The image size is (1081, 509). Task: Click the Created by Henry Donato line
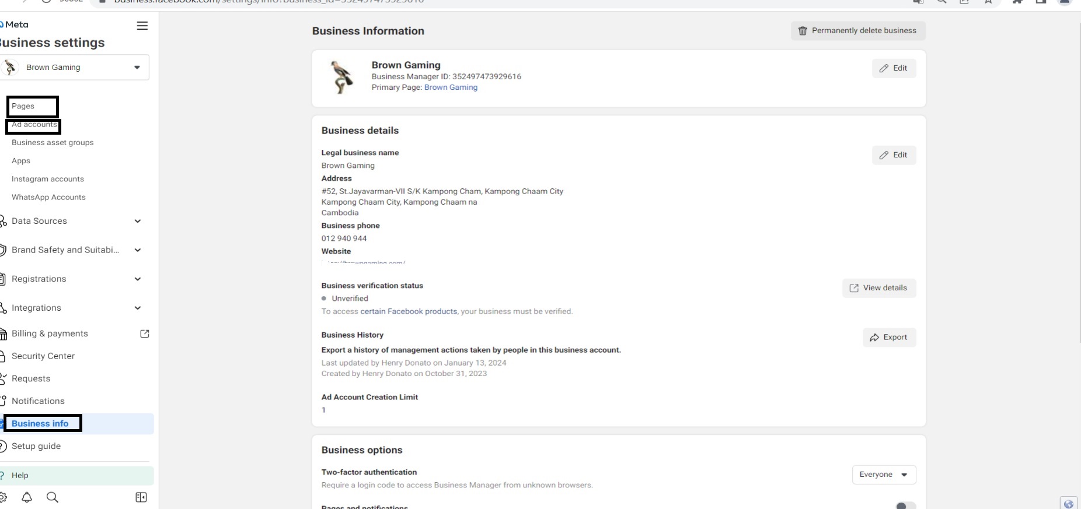[404, 374]
